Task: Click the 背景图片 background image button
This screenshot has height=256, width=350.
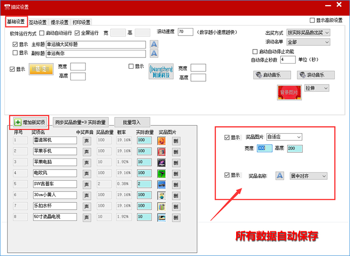Action: [x=289, y=92]
